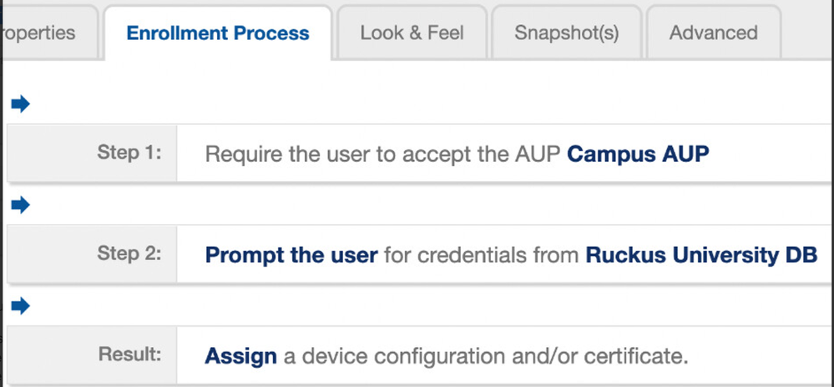Screen dimensions: 834x387
Task: Open the Look & Feel tab
Action: click(x=412, y=33)
